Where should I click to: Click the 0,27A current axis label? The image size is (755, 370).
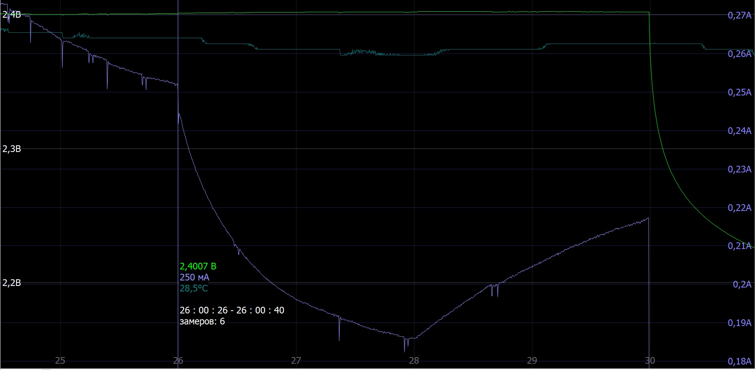(739, 15)
